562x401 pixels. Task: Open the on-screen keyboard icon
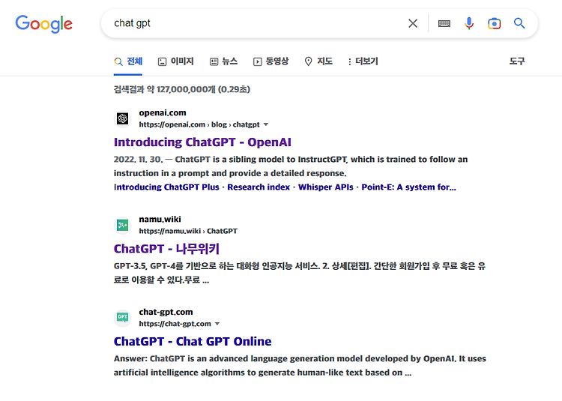coord(444,24)
